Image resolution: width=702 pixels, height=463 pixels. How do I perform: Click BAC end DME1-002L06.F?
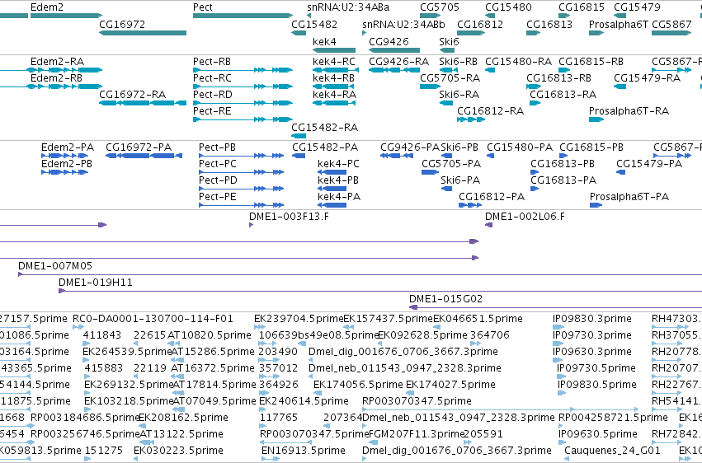[489, 225]
